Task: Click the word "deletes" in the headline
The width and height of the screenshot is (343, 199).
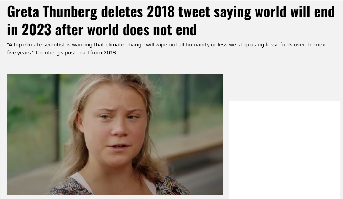Action: coord(122,12)
